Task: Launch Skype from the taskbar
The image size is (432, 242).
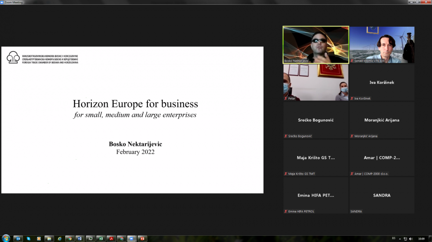Action: coord(28,239)
